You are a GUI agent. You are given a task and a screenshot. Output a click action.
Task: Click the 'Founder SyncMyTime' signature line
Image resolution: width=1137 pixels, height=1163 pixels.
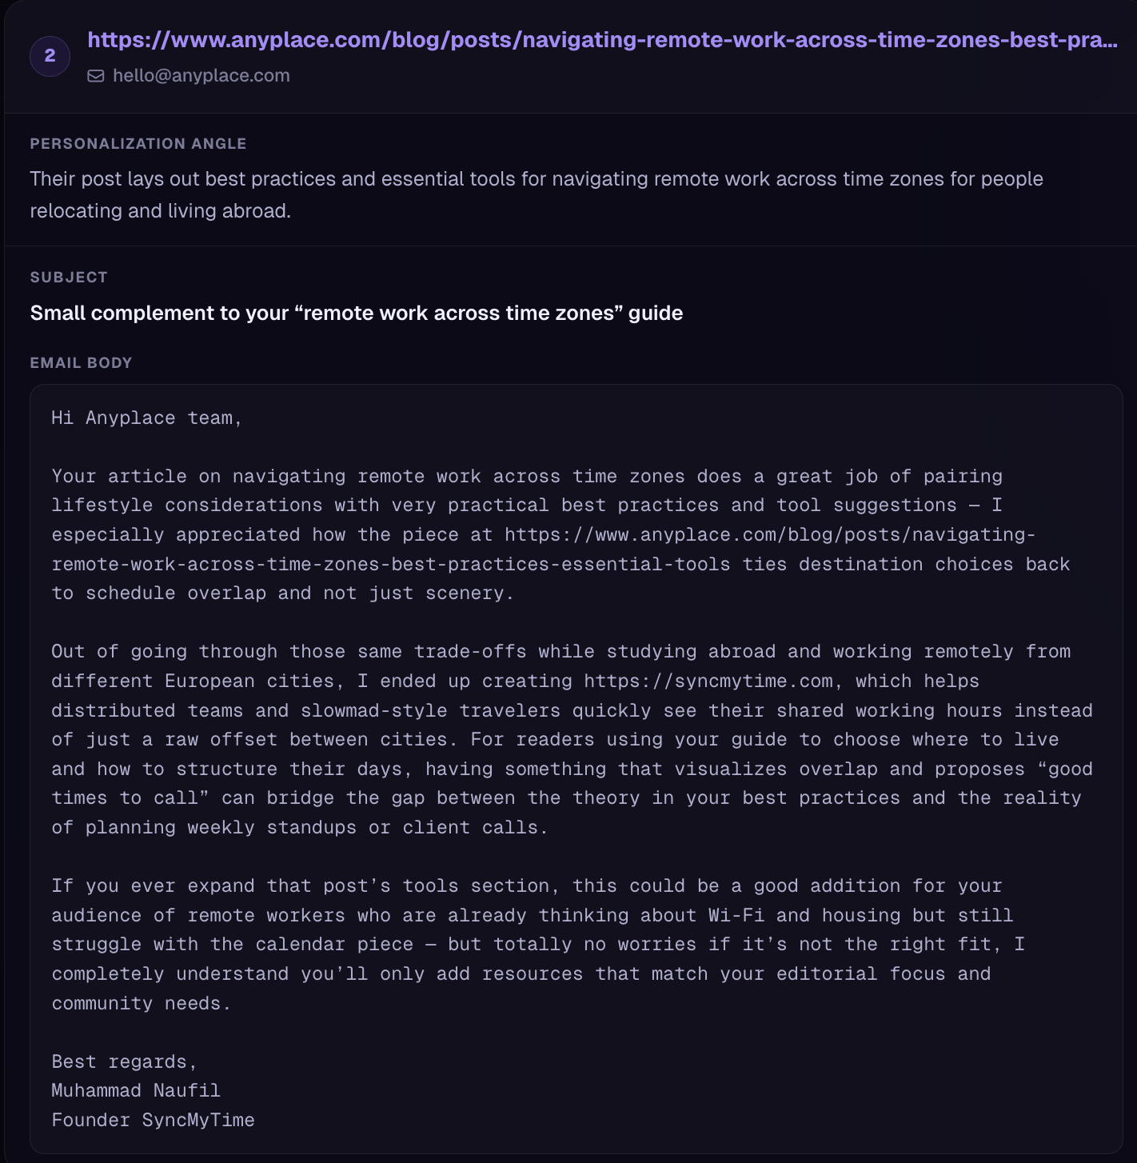click(153, 1121)
